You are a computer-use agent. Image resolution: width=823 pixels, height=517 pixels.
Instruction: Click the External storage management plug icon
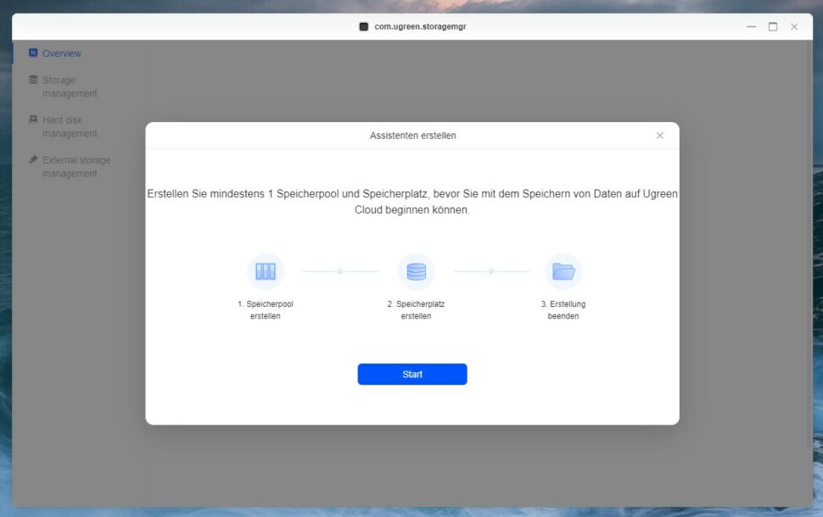pos(33,158)
